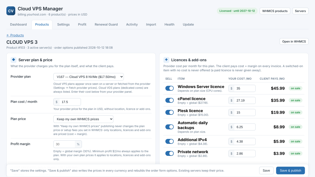Edit Additional IPv4 cost field
315x177 pixels.
click(x=242, y=141)
